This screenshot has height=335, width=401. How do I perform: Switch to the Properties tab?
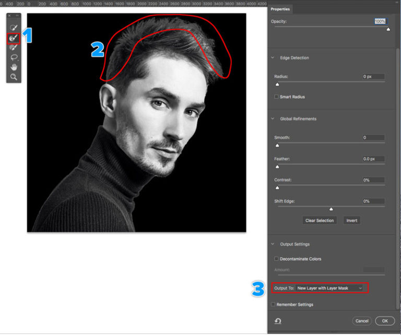coord(280,9)
